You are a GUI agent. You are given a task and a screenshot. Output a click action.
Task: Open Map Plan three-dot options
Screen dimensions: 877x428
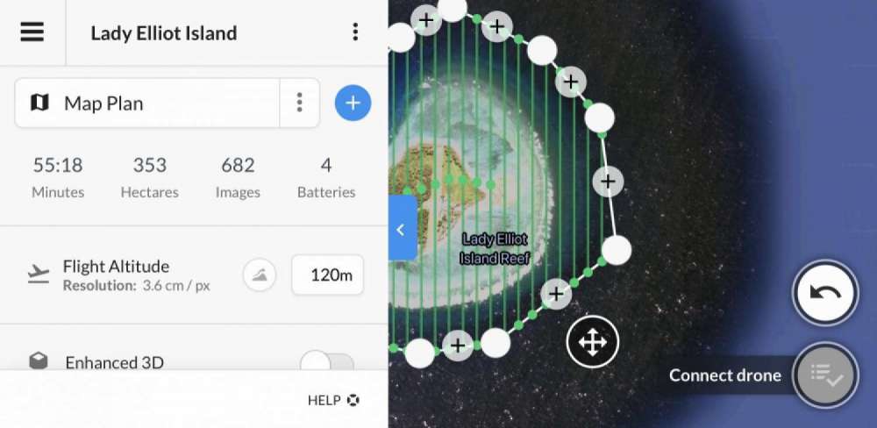pyautogui.click(x=300, y=103)
